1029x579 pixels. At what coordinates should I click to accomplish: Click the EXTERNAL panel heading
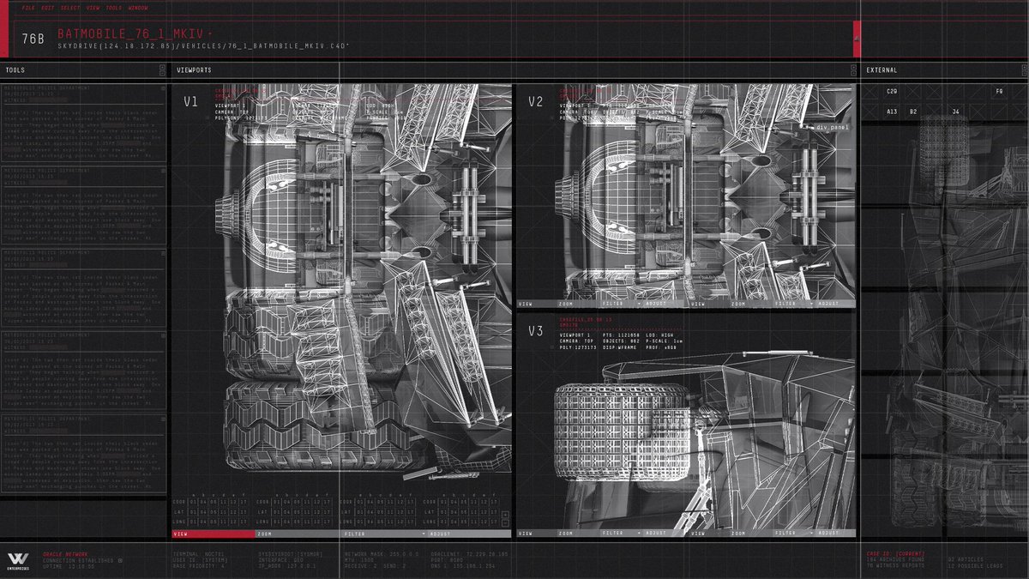point(882,70)
